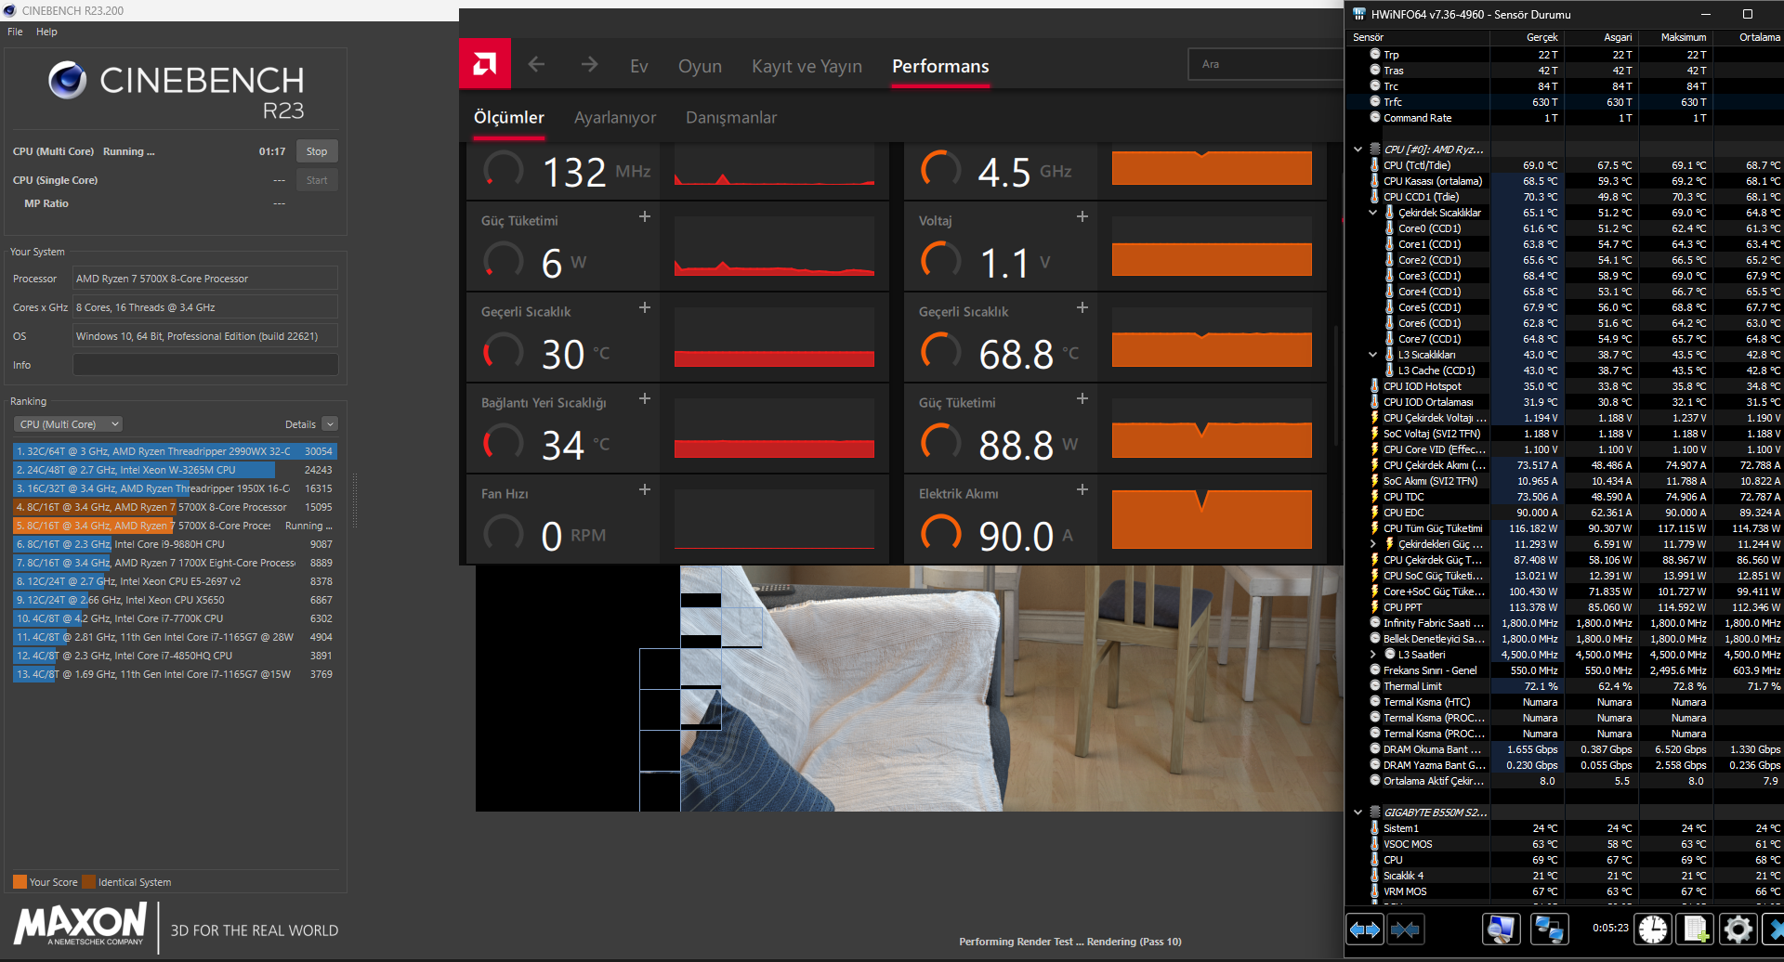Expand the L3 Saatleri tree row
This screenshot has height=962, width=1784.
pyautogui.click(x=1373, y=655)
